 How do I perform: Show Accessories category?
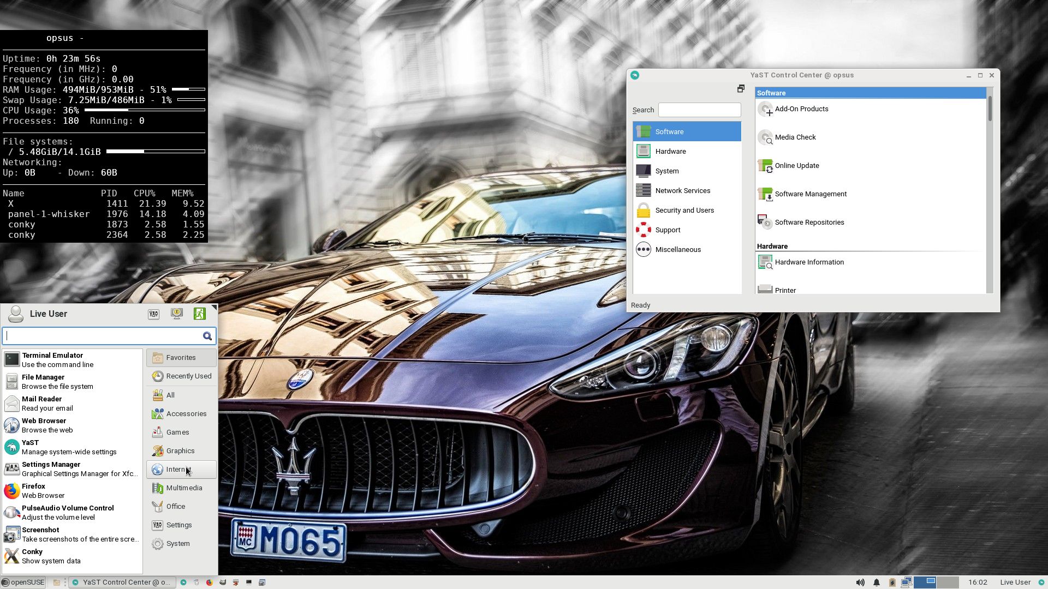coord(181,413)
